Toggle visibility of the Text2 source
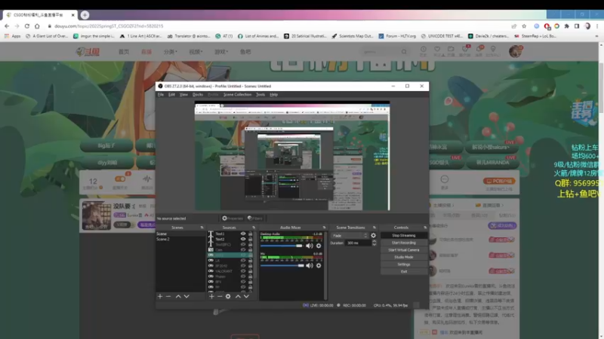The image size is (604, 339). click(243, 239)
